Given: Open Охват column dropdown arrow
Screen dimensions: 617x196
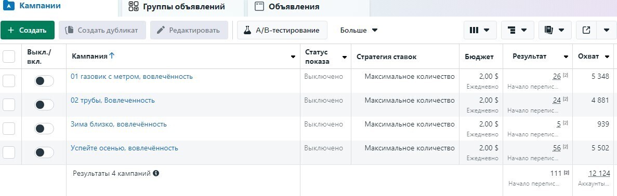Looking at the screenshot, I should 607,57.
